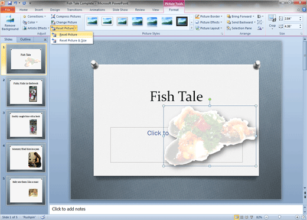
Task: Open the Transitions ribbon tab
Action: pos(74,9)
